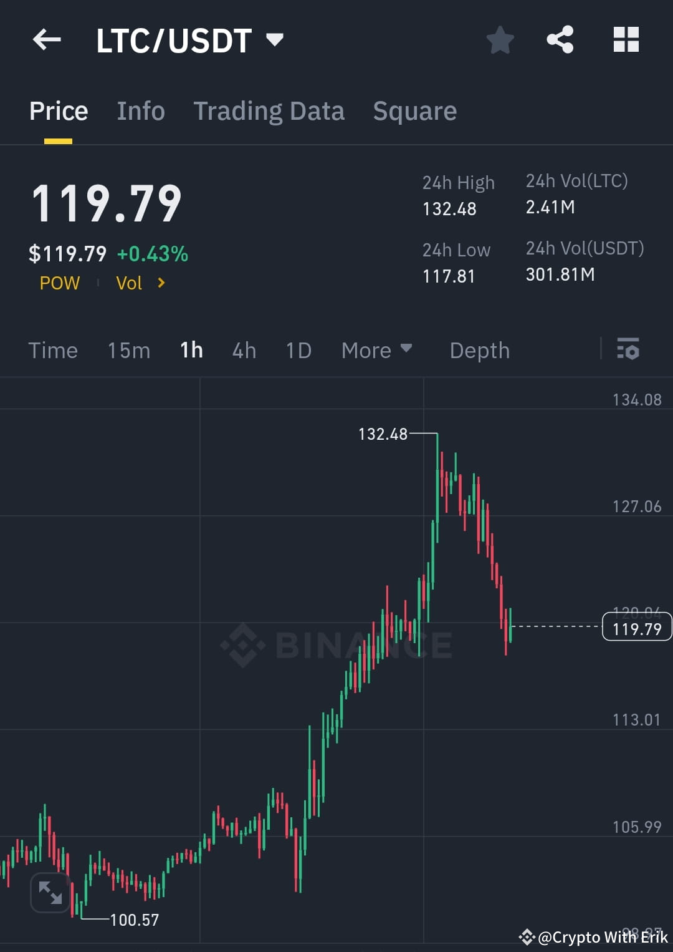
Task: Open the POW category link
Action: (x=59, y=283)
